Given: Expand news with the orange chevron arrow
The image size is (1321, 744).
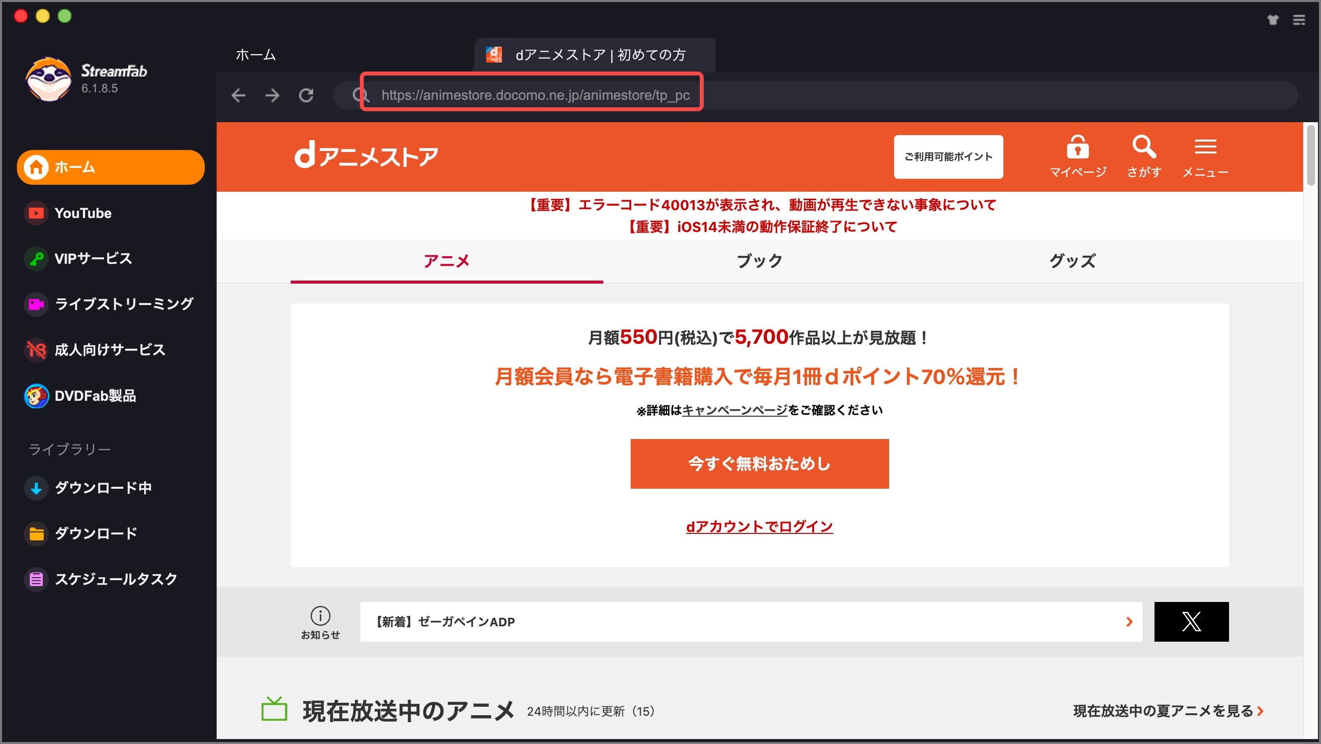Looking at the screenshot, I should point(1129,622).
